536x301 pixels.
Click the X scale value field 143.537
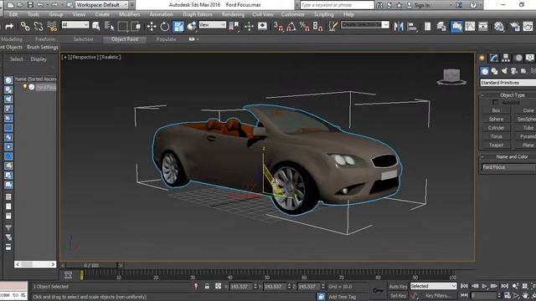[x=241, y=286]
